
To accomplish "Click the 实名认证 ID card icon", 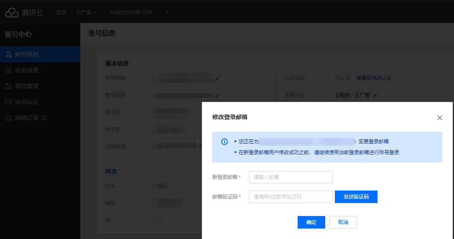I will tap(8, 102).
